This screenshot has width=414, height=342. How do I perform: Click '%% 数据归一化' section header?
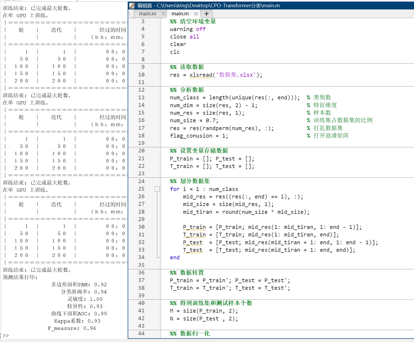190,334
